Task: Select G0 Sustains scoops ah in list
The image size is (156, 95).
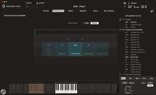Action: pyautogui.click(x=134, y=50)
